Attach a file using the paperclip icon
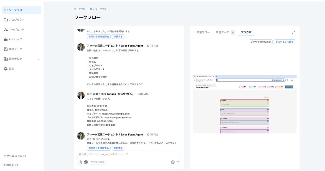Image resolution: width=325 pixels, height=171 pixels. point(80,162)
